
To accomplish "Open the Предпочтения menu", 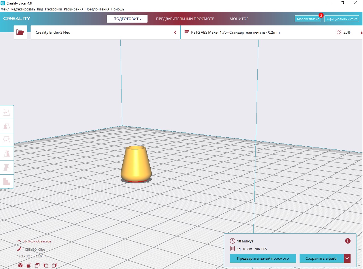I will (97, 9).
